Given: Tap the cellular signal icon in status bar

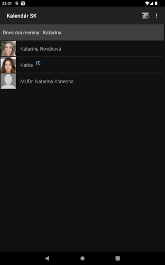Looking at the screenshot, I should pyautogui.click(x=151, y=3).
